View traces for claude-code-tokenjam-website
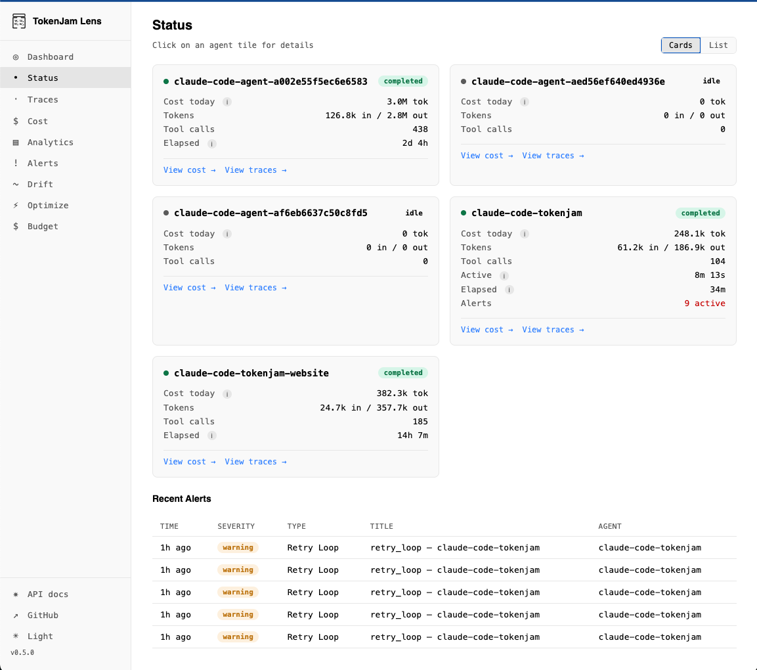The width and height of the screenshot is (757, 670). [255, 462]
